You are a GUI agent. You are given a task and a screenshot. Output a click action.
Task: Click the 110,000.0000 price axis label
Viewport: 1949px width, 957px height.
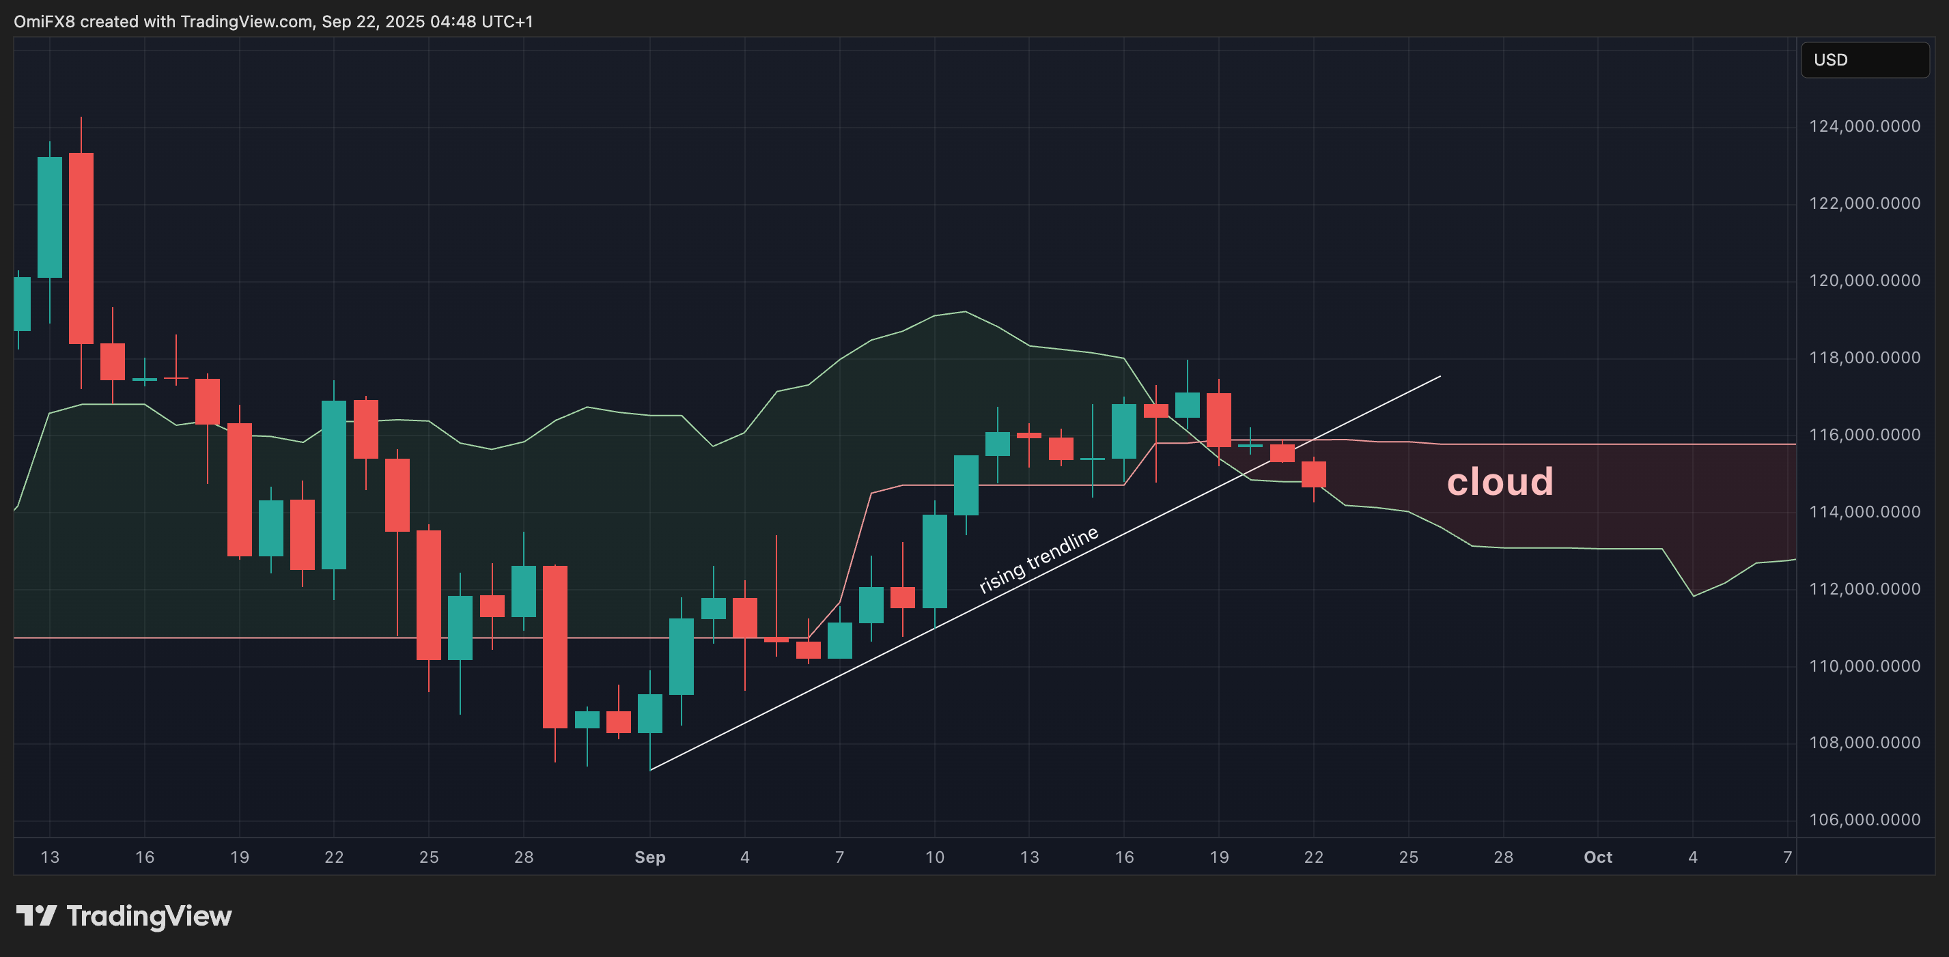pos(1864,666)
